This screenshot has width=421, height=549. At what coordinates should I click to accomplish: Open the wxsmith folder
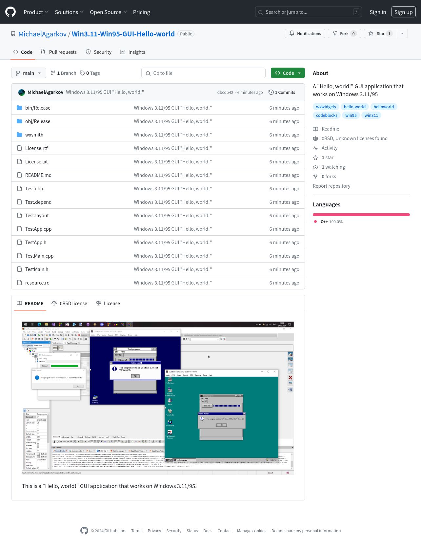(34, 135)
